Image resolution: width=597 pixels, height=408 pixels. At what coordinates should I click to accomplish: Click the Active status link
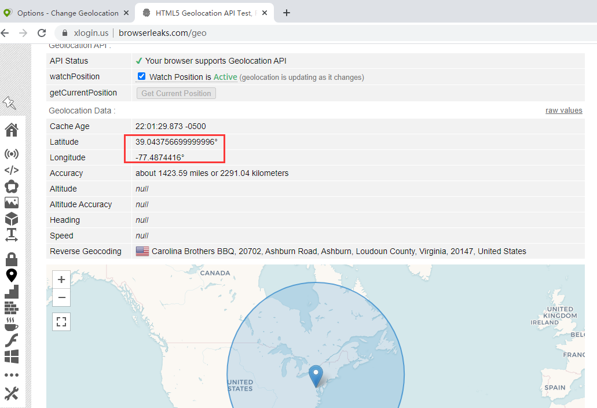pyautogui.click(x=225, y=77)
